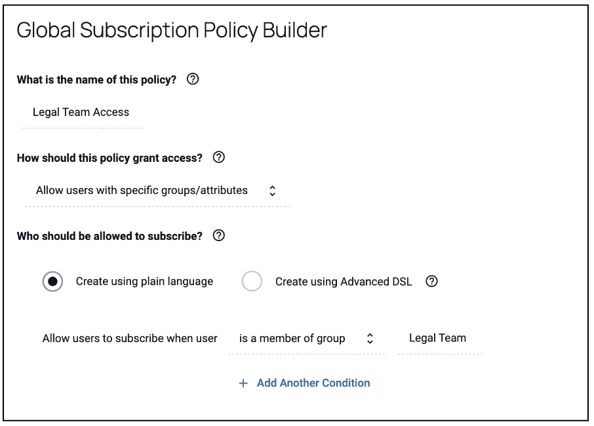Click plus icon before Add Another Condition
Image resolution: width=594 pixels, height=426 pixels.
(243, 383)
